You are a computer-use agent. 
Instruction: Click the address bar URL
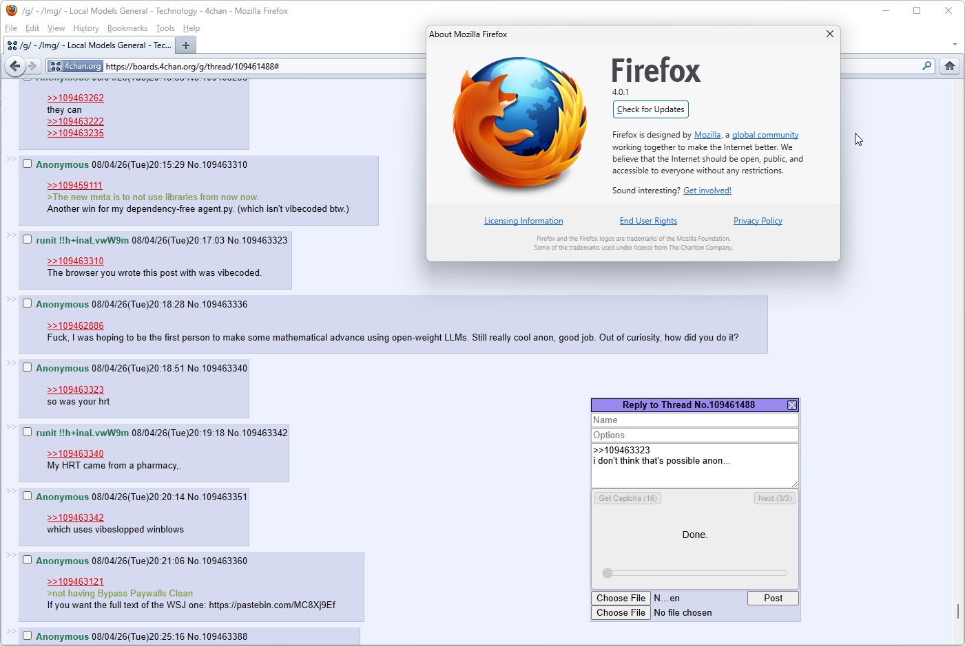[x=192, y=67]
